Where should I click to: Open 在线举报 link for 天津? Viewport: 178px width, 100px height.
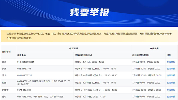pos(171,69)
